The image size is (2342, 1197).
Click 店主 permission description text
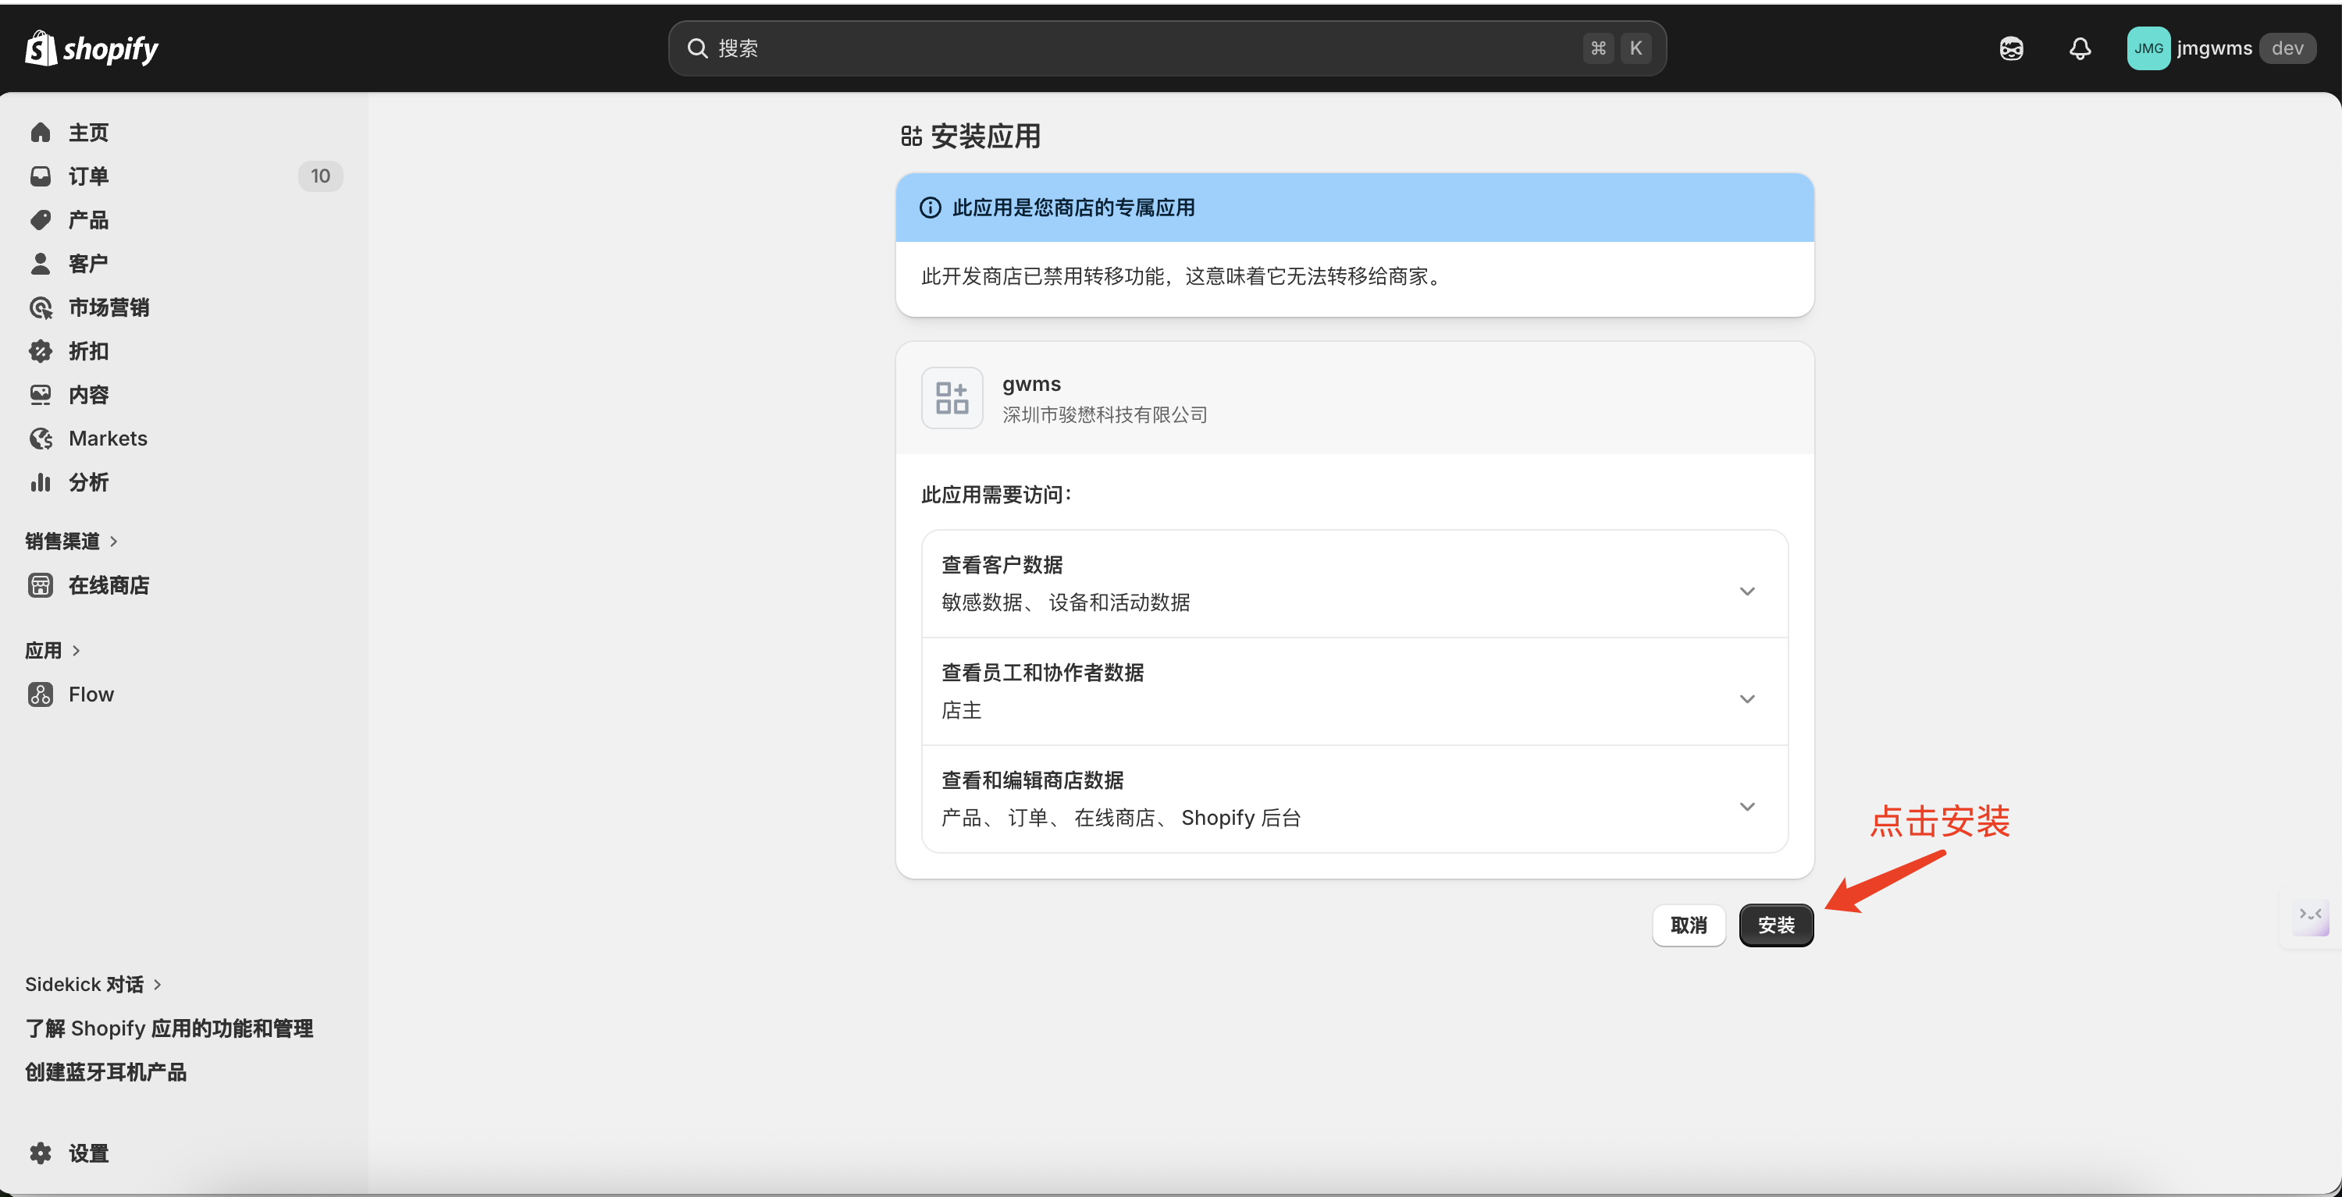pos(961,711)
